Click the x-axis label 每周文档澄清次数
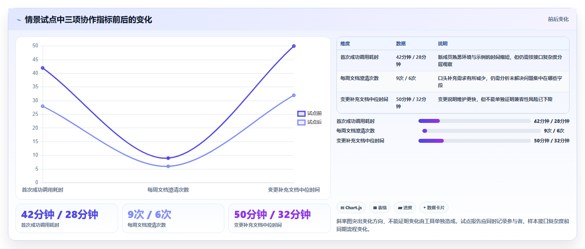Image resolution: width=585 pixels, height=249 pixels. click(168, 190)
